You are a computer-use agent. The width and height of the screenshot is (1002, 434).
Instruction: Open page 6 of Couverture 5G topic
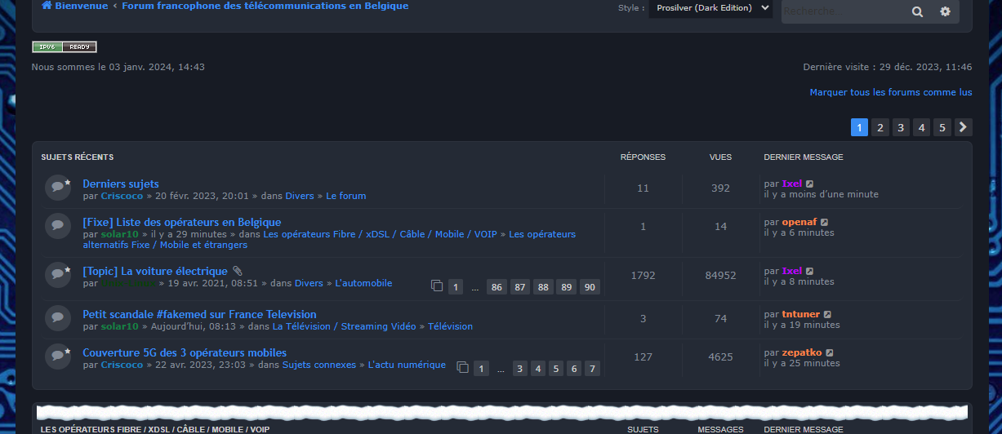pos(574,368)
